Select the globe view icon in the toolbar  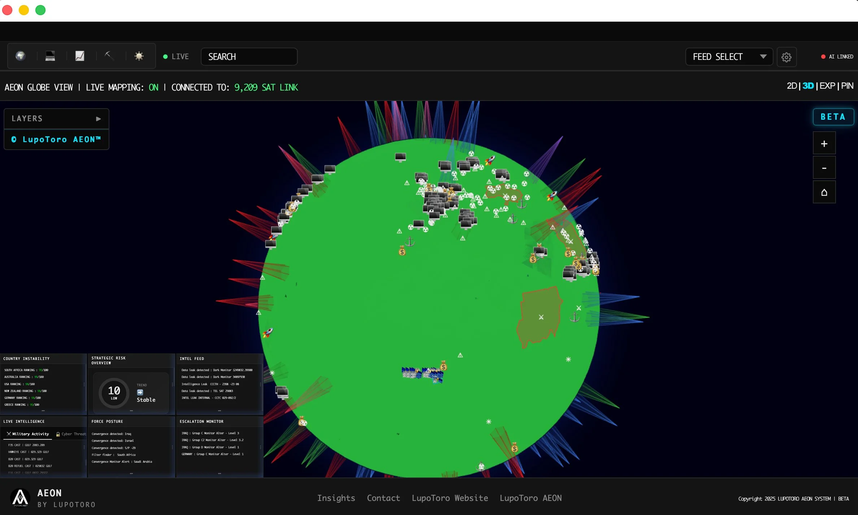coord(21,56)
